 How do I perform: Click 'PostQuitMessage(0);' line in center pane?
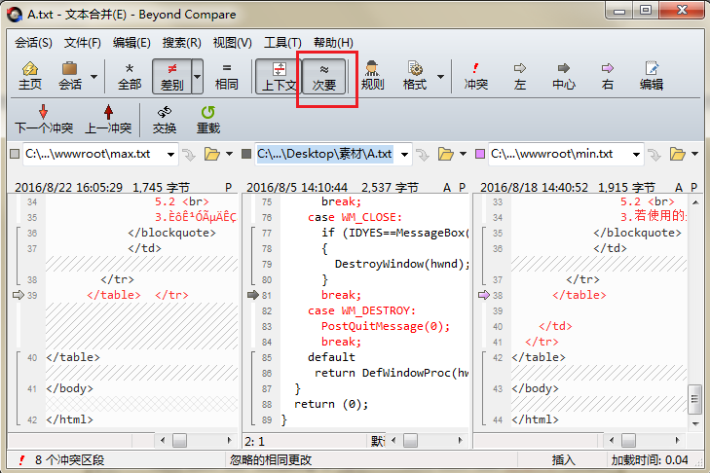click(386, 326)
